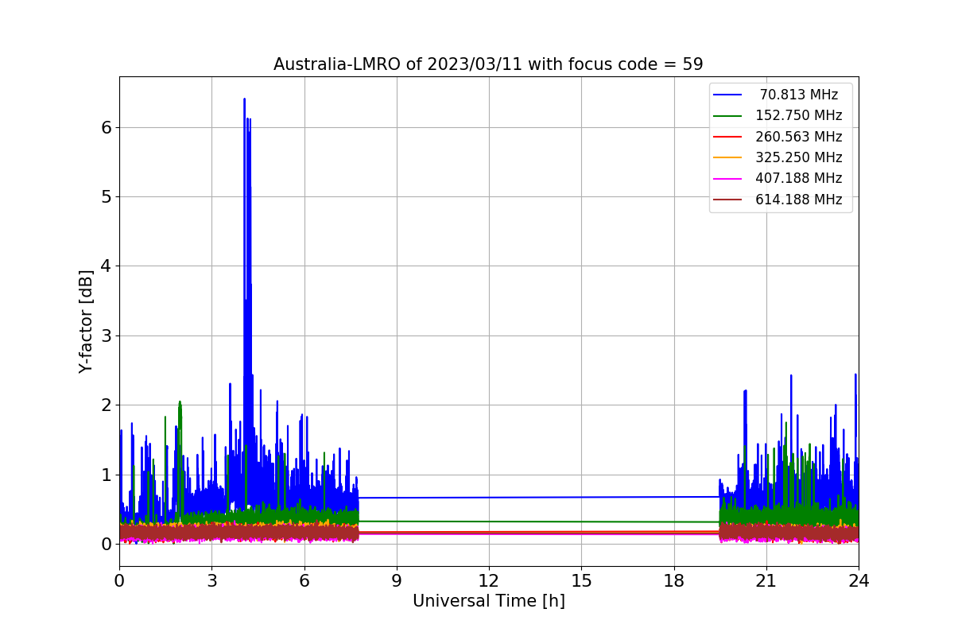Image resolution: width=954 pixels, height=636 pixels.
Task: Click the magenta line swatch in legend
Action: 727,179
